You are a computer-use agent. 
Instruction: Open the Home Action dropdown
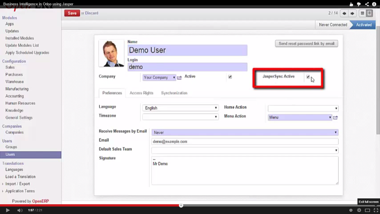coord(303,108)
